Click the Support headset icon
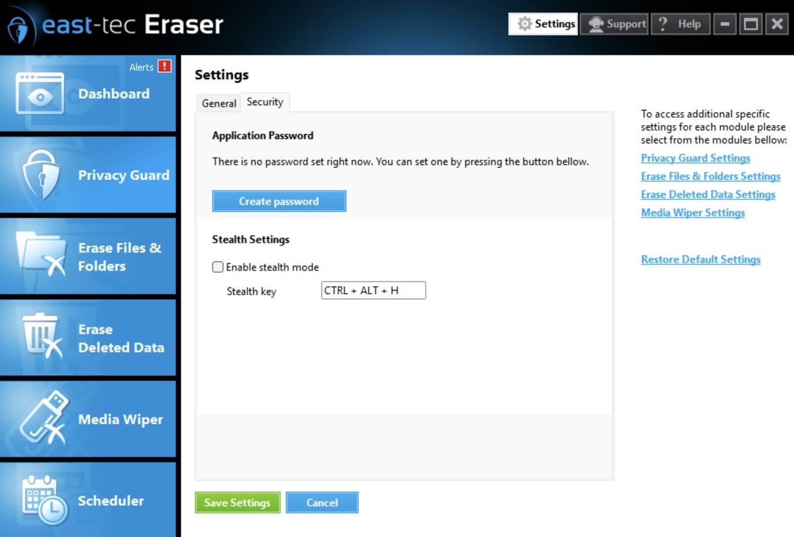This screenshot has width=794, height=537. [596, 24]
